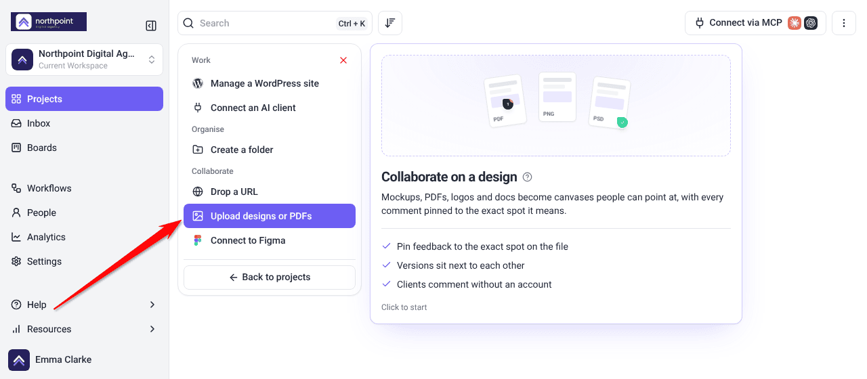Screen dimensions: 867x379
Task: Open the People section
Action: (84, 213)
